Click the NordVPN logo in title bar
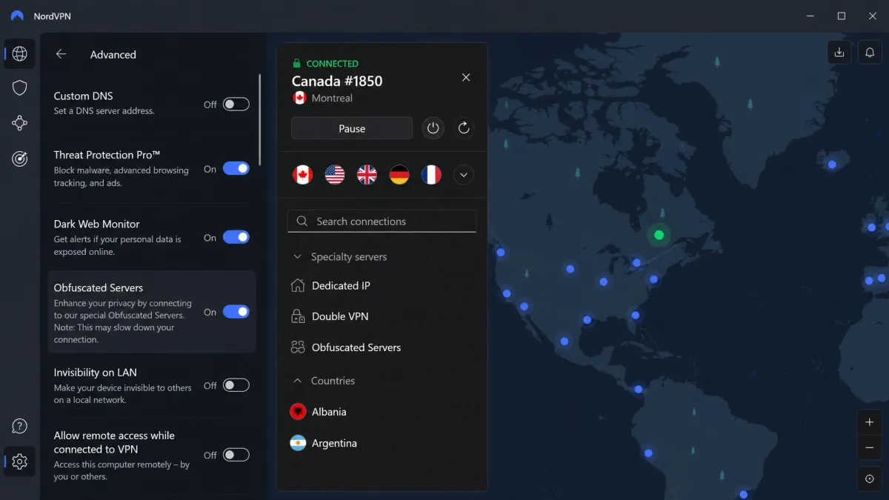Image resolution: width=889 pixels, height=500 pixels. (17, 16)
